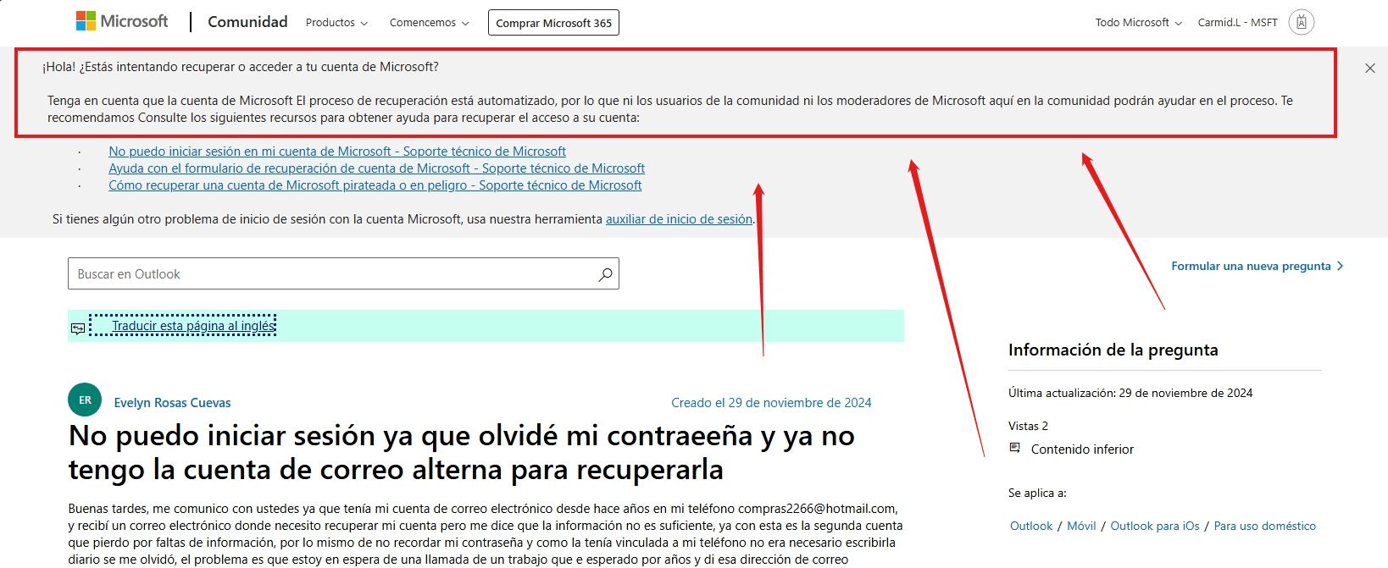
Task: Click 'Creado el 29 de noviembre de 2024'
Action: pos(771,403)
